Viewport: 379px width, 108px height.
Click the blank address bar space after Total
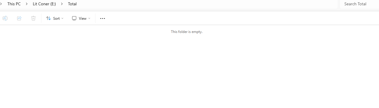coord(207,4)
